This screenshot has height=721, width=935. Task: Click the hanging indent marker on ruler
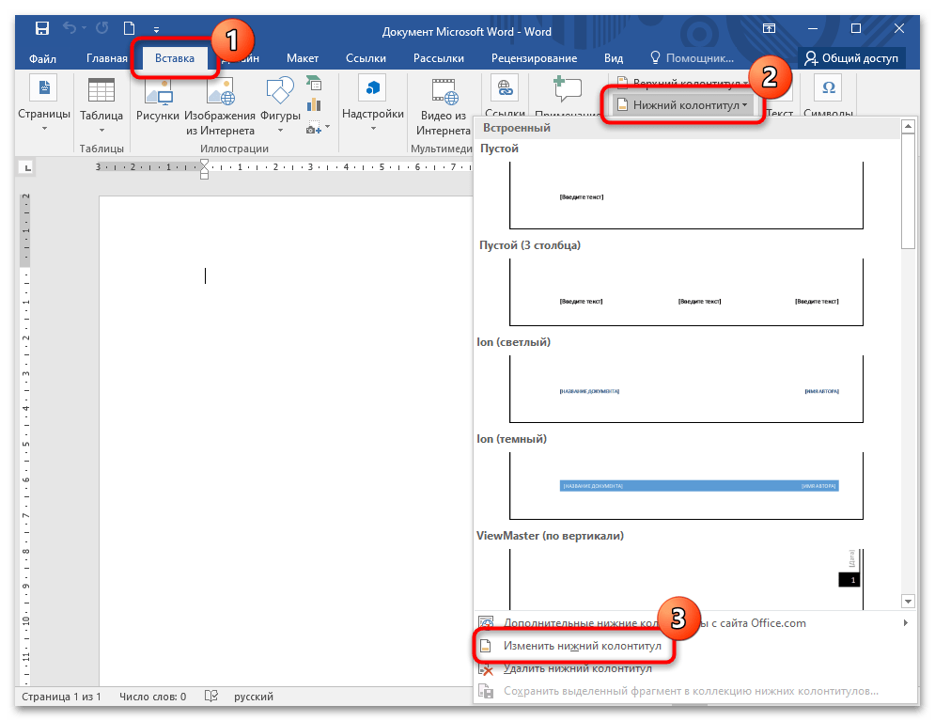(x=205, y=171)
